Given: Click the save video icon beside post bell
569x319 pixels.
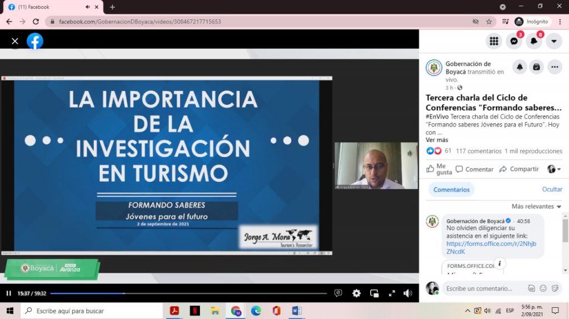Looking at the screenshot, I should (536, 67).
